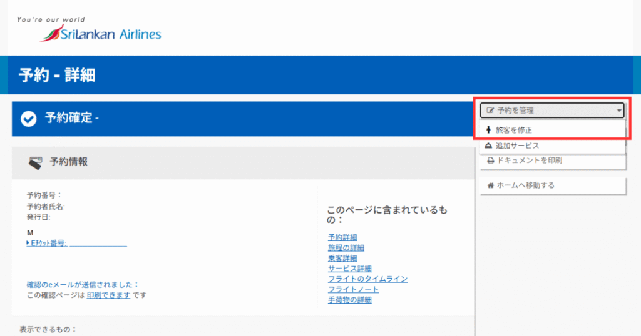Select 旅客を修正 from the menu
The height and width of the screenshot is (336, 641).
[x=552, y=130]
